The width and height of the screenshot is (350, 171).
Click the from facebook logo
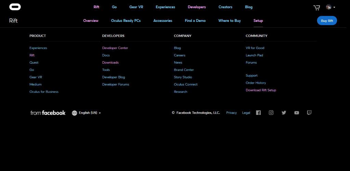click(48, 113)
